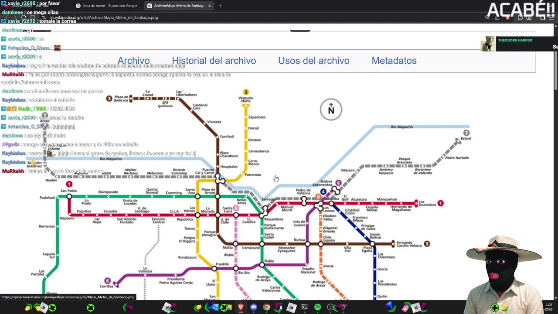The height and width of the screenshot is (314, 558).
Task: Click the 'Estoril' station label
Action: (466, 139)
